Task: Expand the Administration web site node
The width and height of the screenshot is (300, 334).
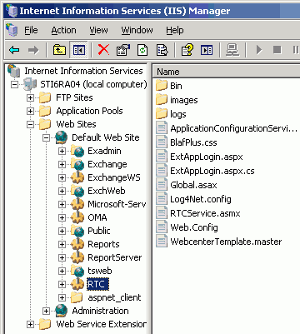Action: point(46,311)
